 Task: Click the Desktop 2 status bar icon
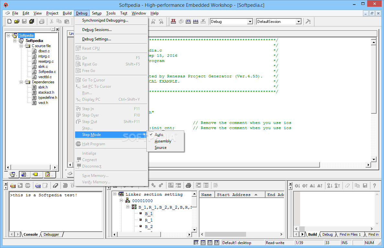pyautogui.click(x=203, y=243)
